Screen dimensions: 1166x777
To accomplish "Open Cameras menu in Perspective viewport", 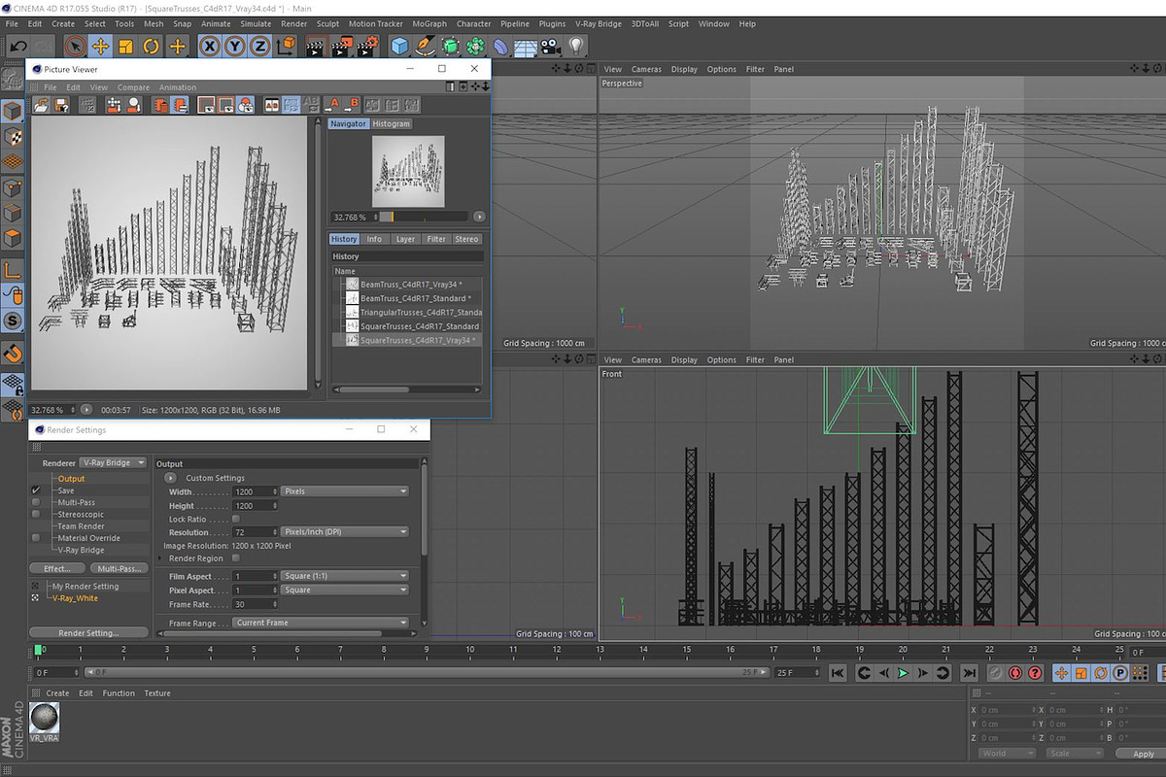I will [646, 69].
